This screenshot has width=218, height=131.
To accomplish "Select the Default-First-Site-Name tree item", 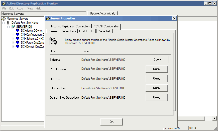I will (x=25, y=23).
